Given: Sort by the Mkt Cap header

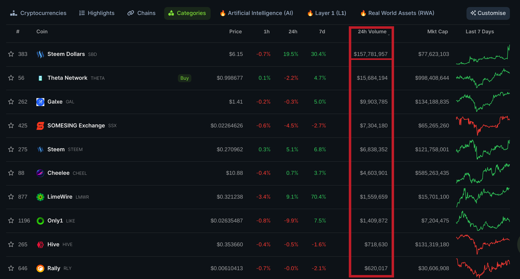Looking at the screenshot, I should (x=438, y=32).
